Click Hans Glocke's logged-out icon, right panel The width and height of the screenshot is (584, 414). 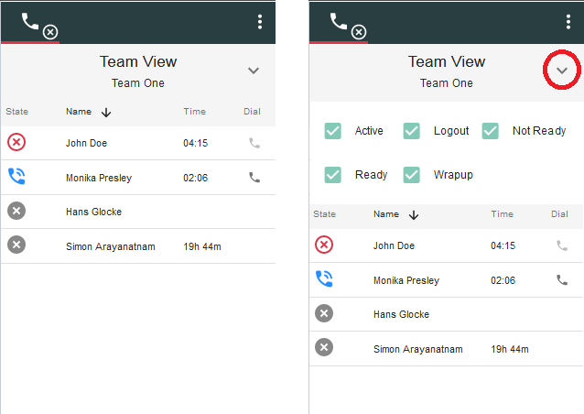click(324, 313)
